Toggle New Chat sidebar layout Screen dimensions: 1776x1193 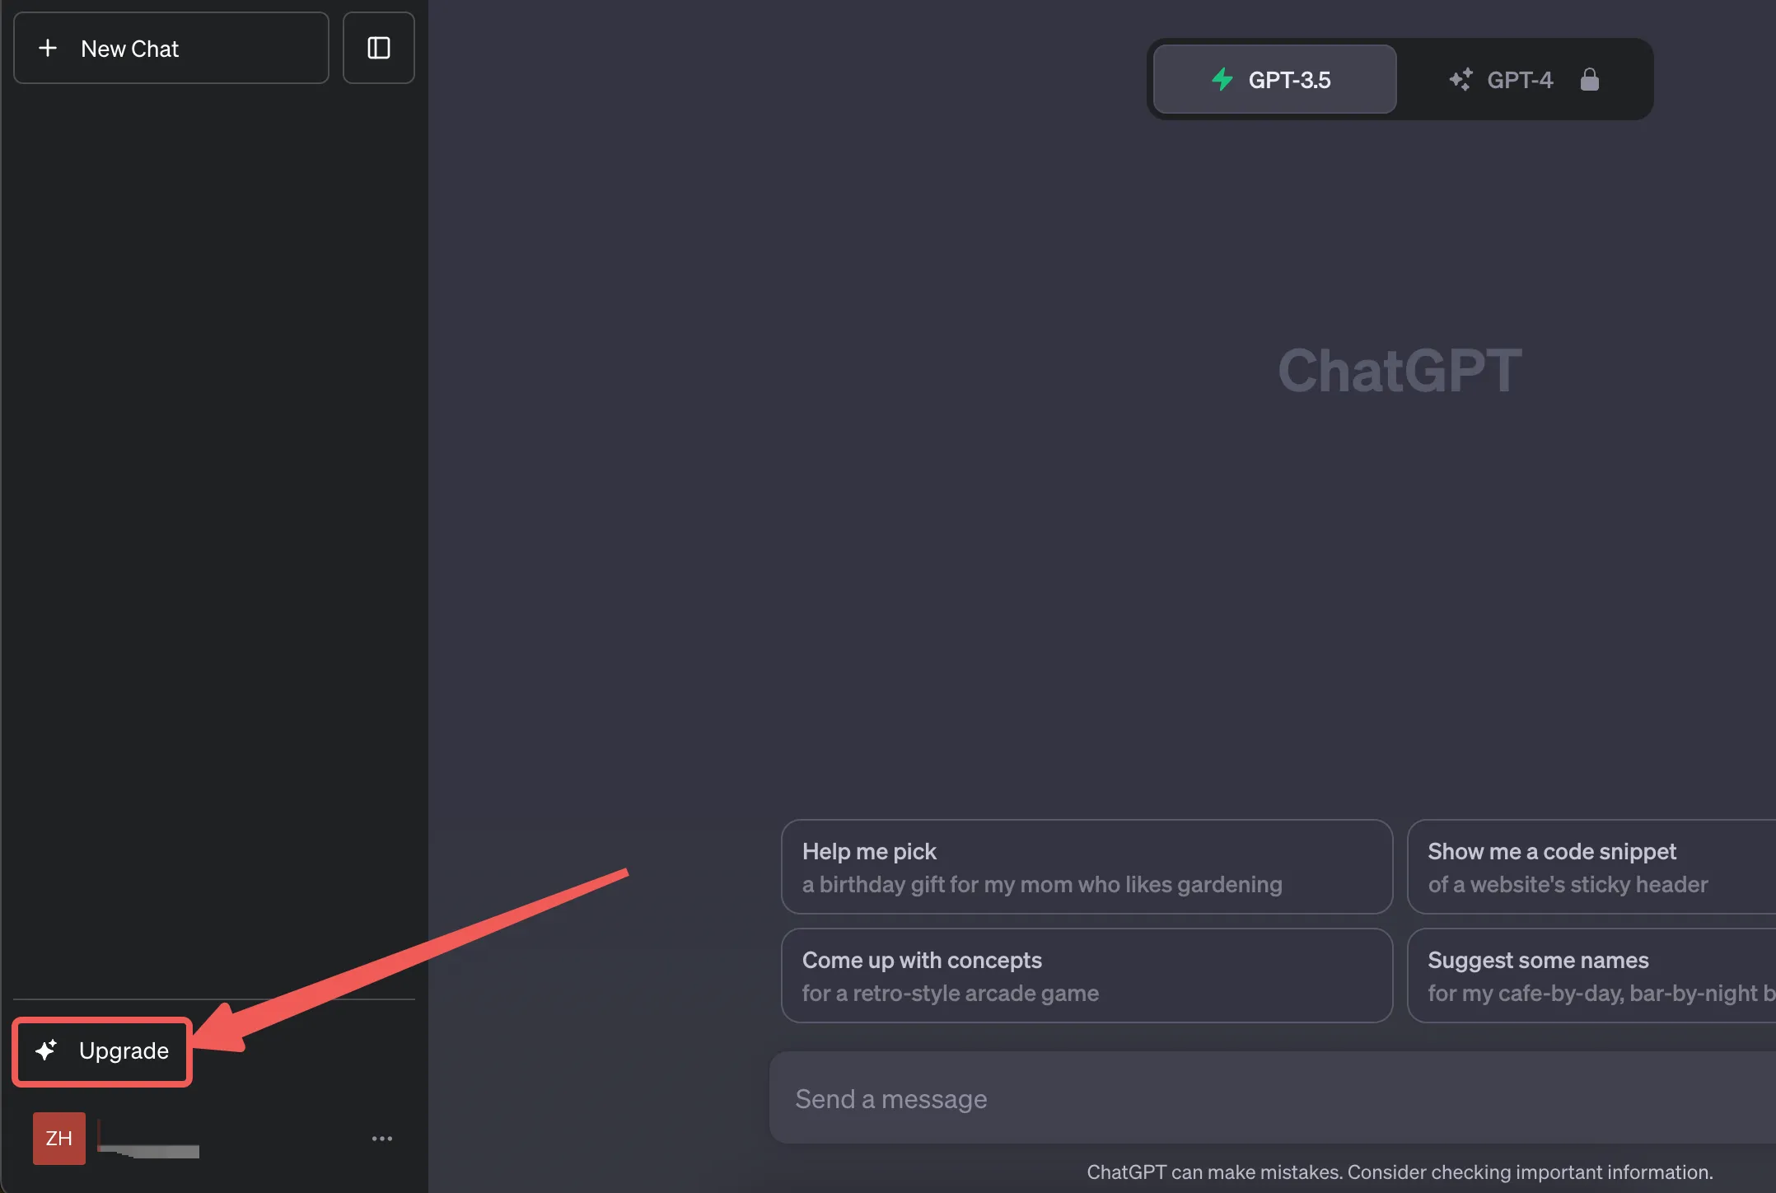pyautogui.click(x=378, y=48)
